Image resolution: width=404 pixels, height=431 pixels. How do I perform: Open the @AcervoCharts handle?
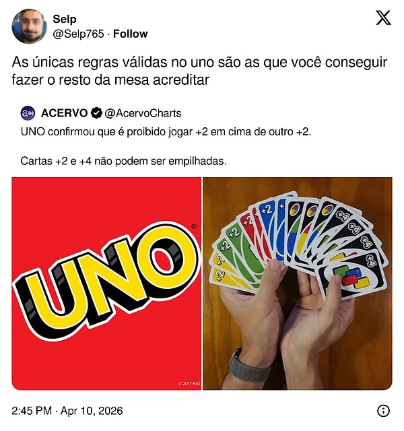pos(143,113)
